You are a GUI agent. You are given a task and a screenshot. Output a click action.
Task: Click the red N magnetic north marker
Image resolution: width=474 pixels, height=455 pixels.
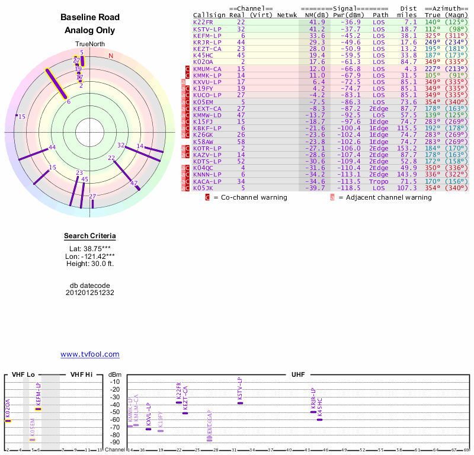coord(111,56)
